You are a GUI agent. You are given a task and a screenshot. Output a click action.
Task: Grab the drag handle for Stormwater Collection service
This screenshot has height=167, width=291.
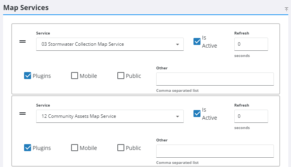tap(23, 41)
